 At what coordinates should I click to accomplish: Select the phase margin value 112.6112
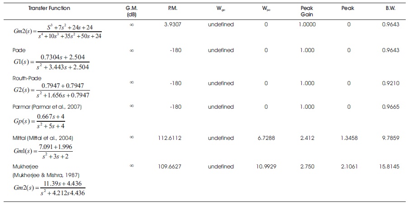(170, 138)
